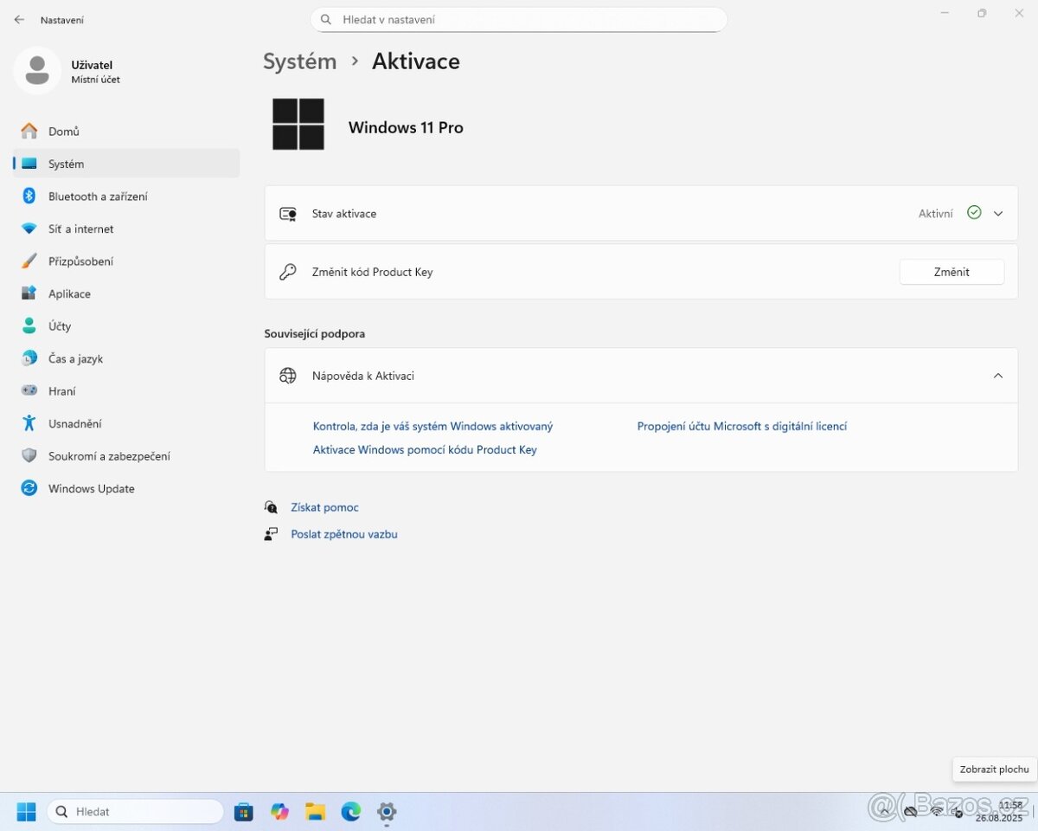Collapse the Nápověda k Aktivaci section

click(998, 376)
